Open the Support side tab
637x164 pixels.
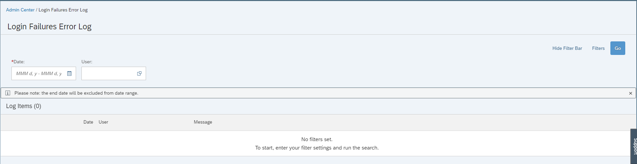click(634, 146)
